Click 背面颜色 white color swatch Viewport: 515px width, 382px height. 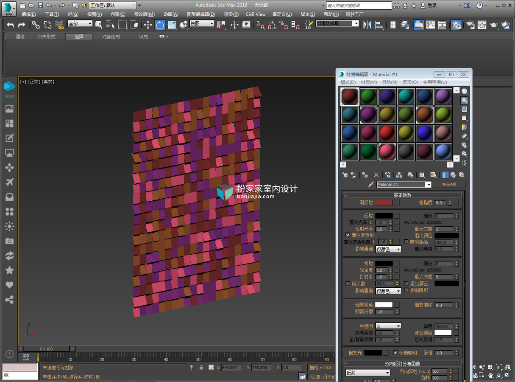point(443,333)
